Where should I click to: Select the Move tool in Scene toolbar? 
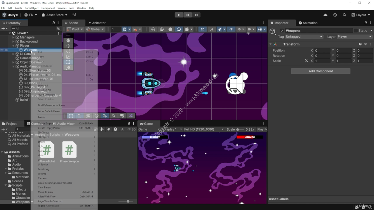pyautogui.click(x=68, y=46)
